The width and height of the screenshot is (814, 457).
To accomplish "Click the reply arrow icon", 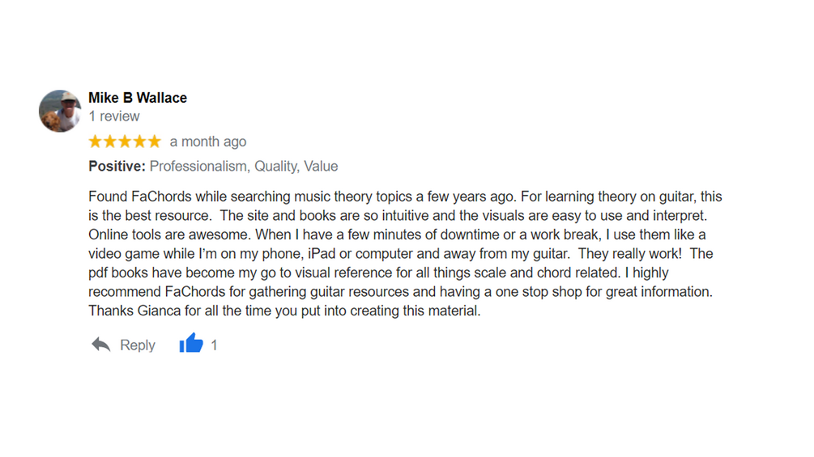I will [x=100, y=345].
